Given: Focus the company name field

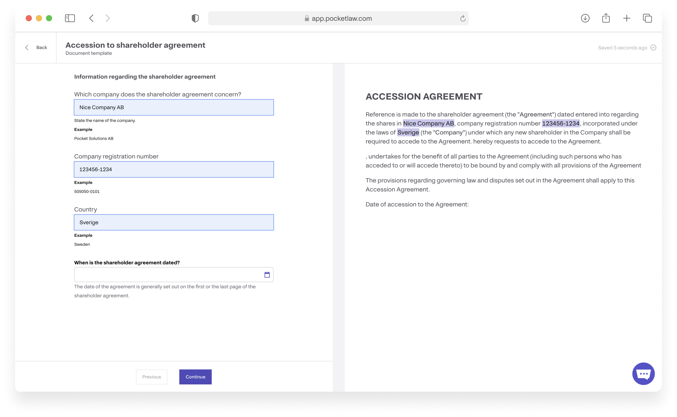Looking at the screenshot, I should (174, 107).
